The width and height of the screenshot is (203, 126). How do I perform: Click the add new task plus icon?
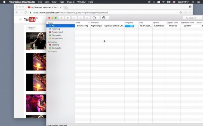tap(61, 18)
